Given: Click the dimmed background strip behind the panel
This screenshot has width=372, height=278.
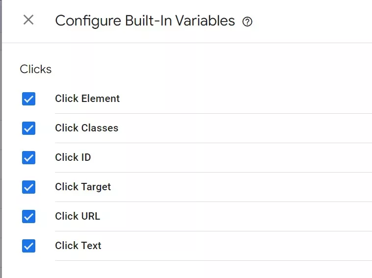Looking at the screenshot, I should pos(0,139).
